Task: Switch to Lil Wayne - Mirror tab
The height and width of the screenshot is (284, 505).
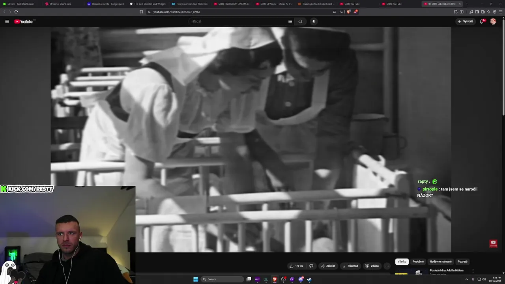Action: [x=275, y=4]
